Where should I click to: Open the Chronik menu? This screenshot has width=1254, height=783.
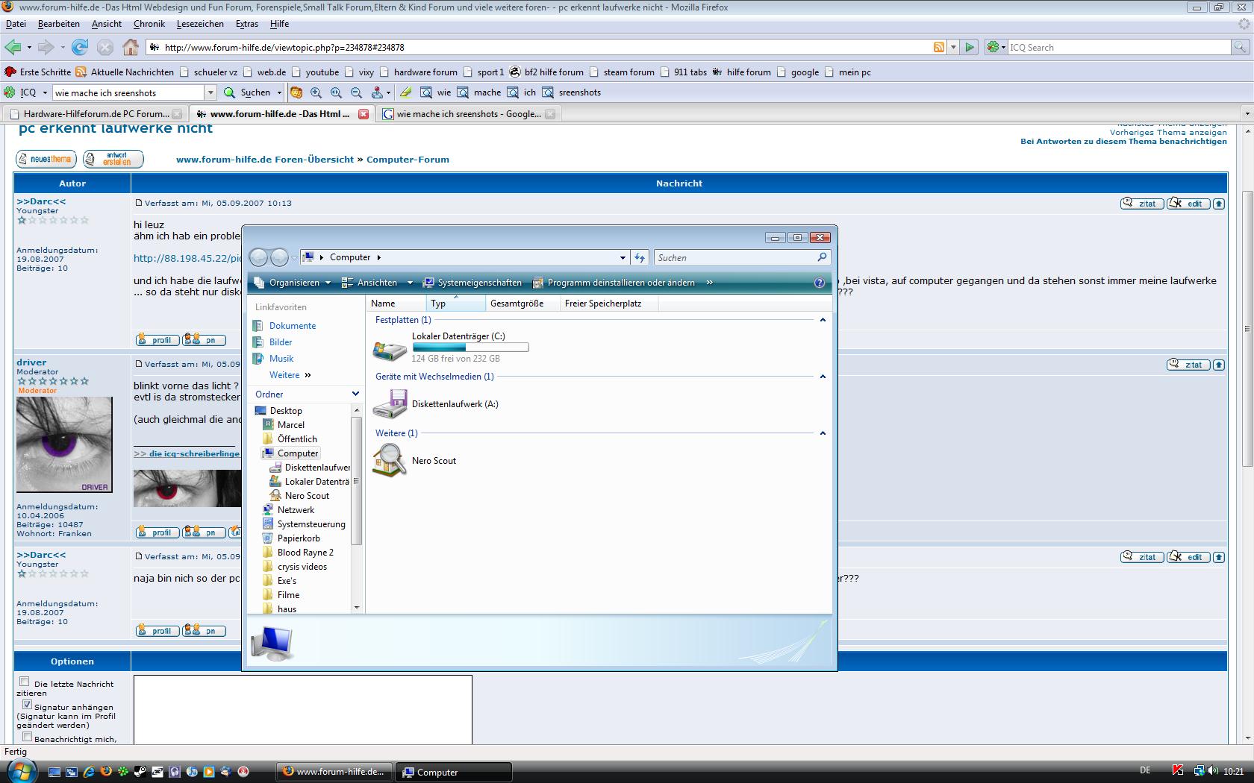(149, 24)
